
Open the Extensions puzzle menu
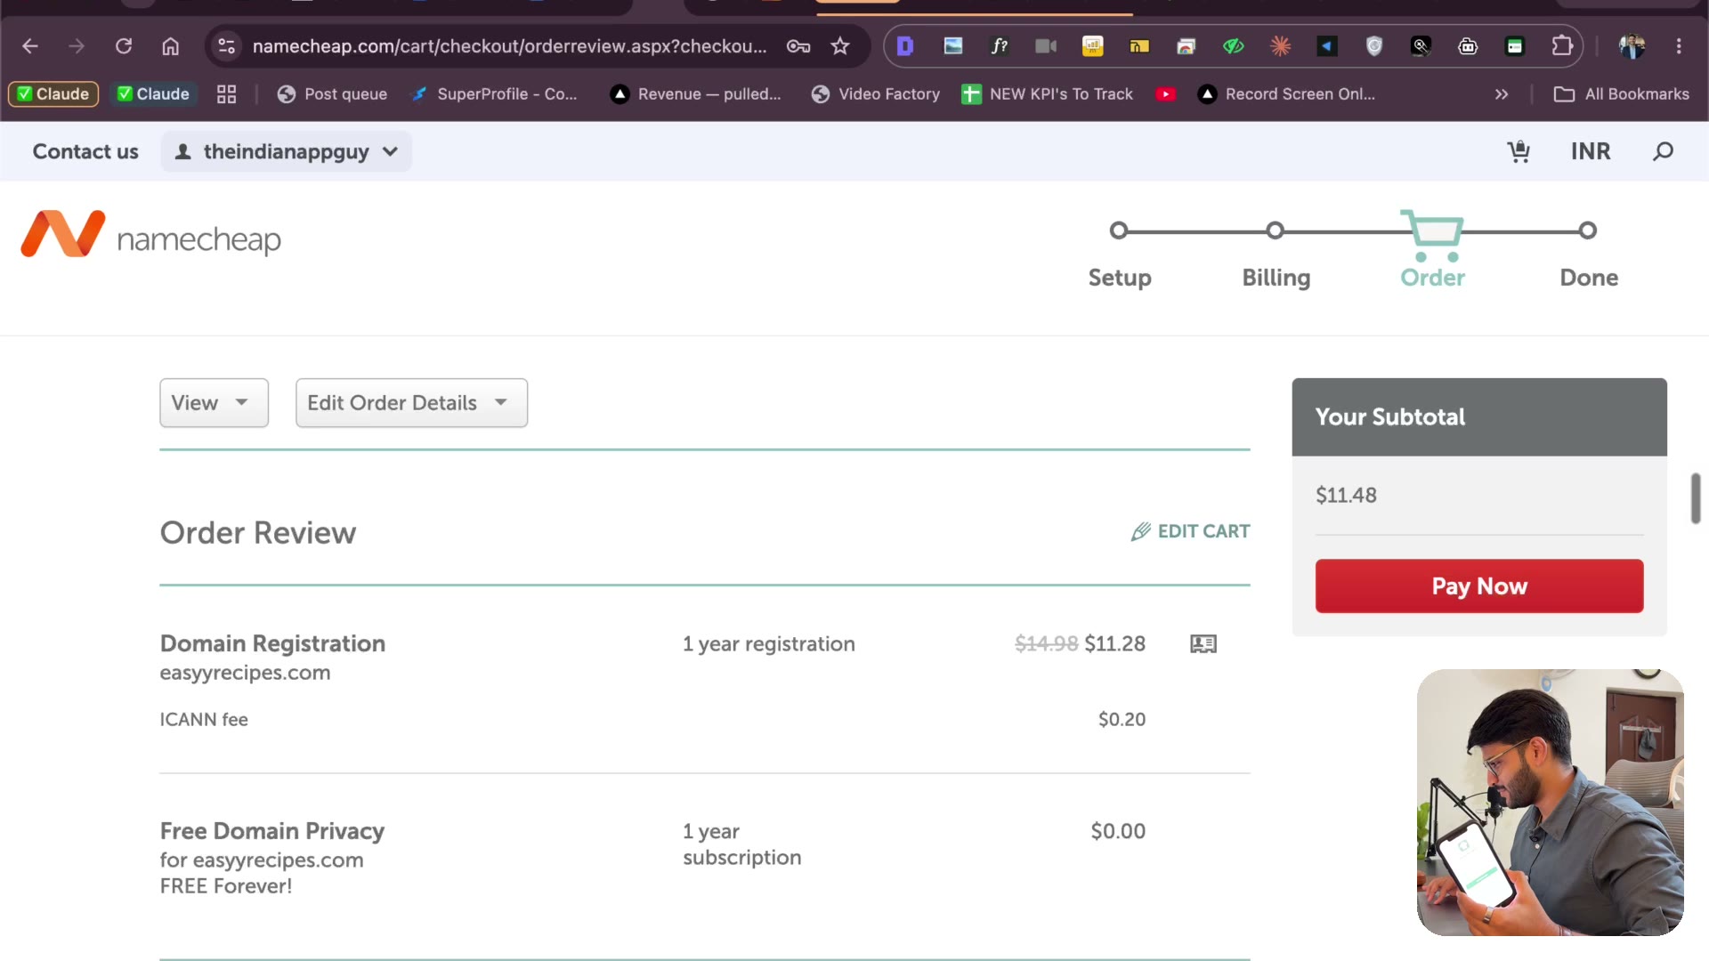tap(1562, 46)
